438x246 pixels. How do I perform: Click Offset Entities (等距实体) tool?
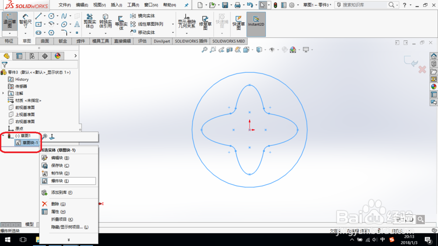(121, 23)
